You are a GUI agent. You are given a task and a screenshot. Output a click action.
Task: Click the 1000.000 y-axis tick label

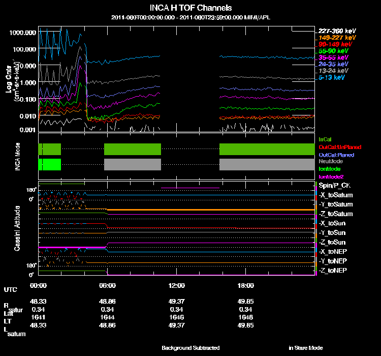(x=22, y=32)
